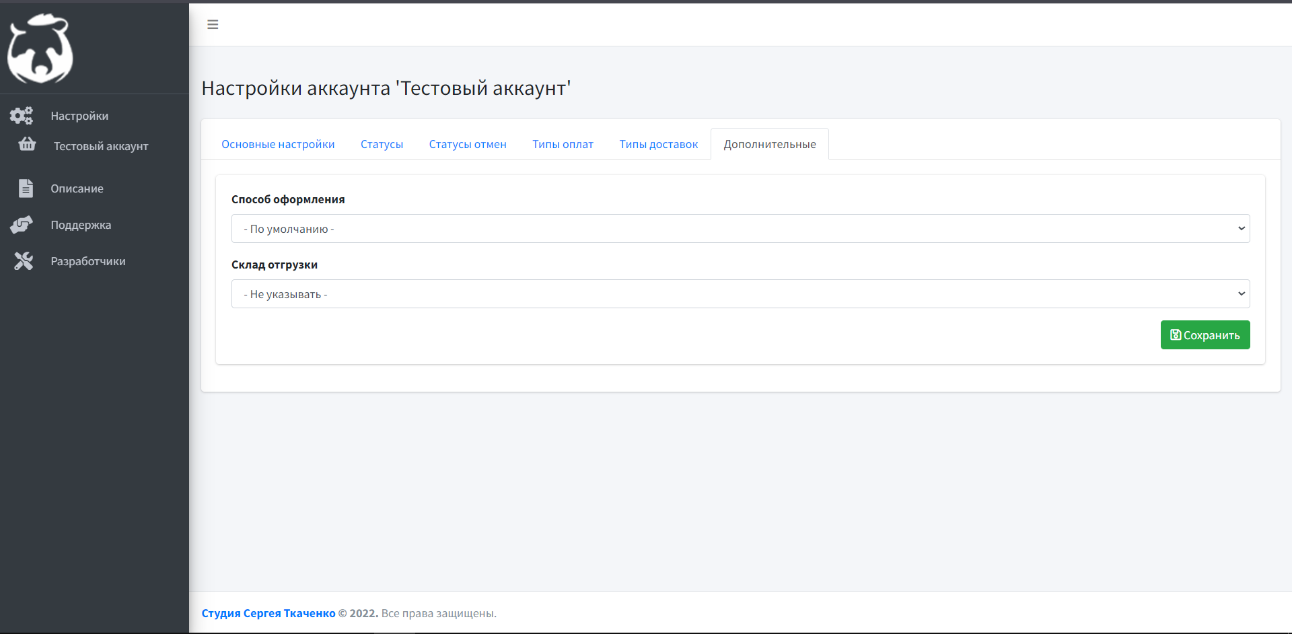Switch to Основные настройки tab
This screenshot has width=1292, height=634.
278,144
